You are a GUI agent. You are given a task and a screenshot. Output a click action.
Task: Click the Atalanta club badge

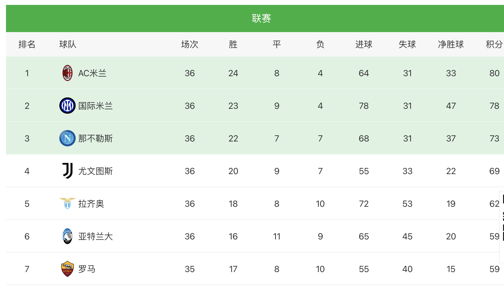click(67, 236)
